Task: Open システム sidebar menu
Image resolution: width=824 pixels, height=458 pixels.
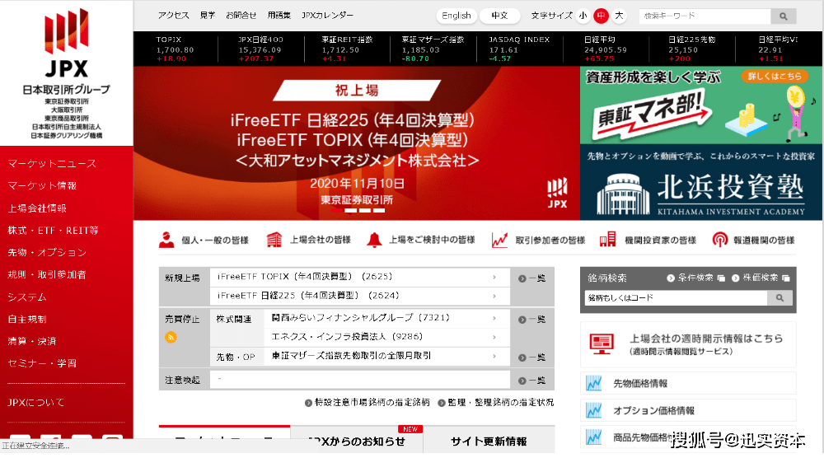Action: (27, 297)
